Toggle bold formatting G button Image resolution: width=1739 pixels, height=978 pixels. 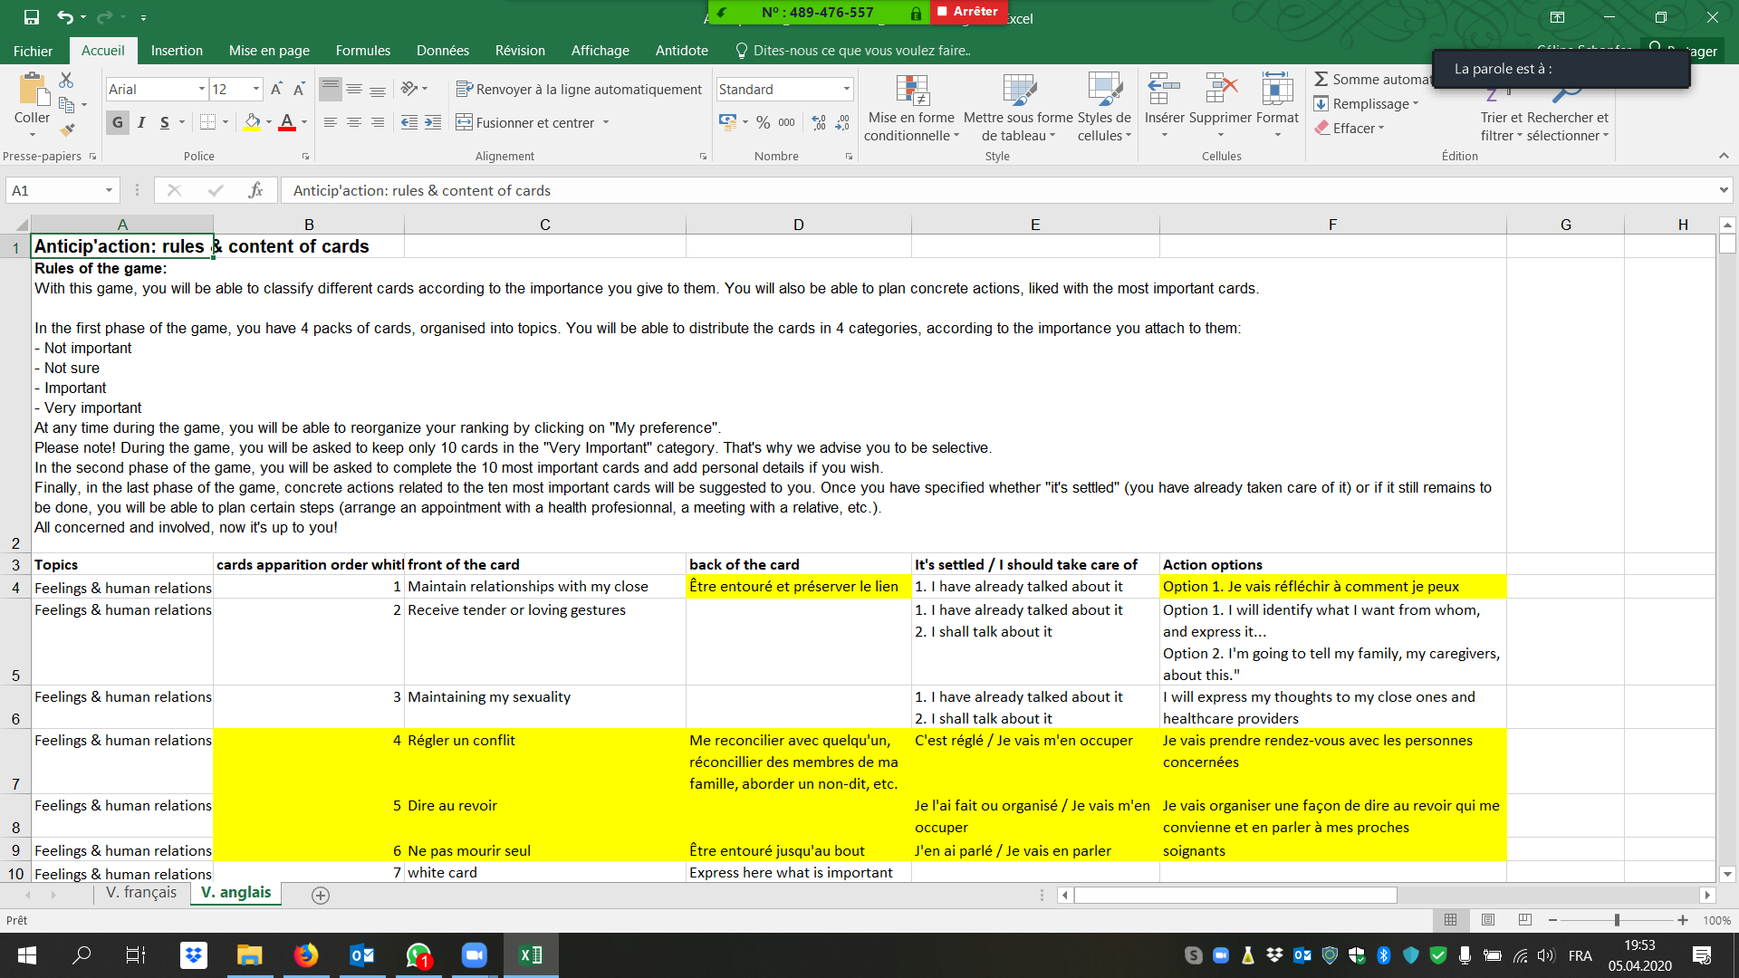point(118,122)
